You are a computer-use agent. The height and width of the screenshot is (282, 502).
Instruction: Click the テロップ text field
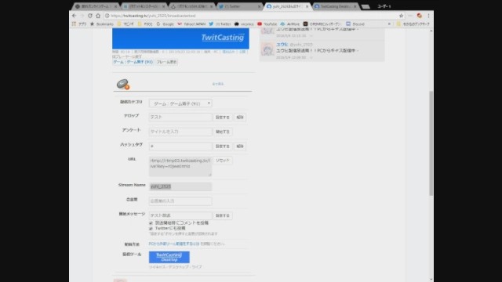tap(180, 117)
